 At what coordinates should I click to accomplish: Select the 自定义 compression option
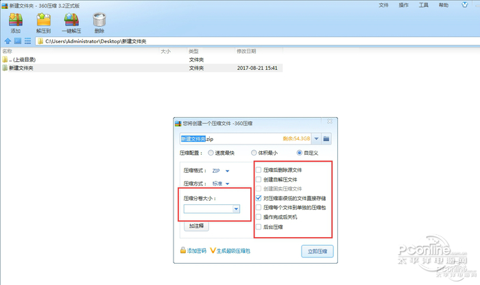click(x=300, y=153)
